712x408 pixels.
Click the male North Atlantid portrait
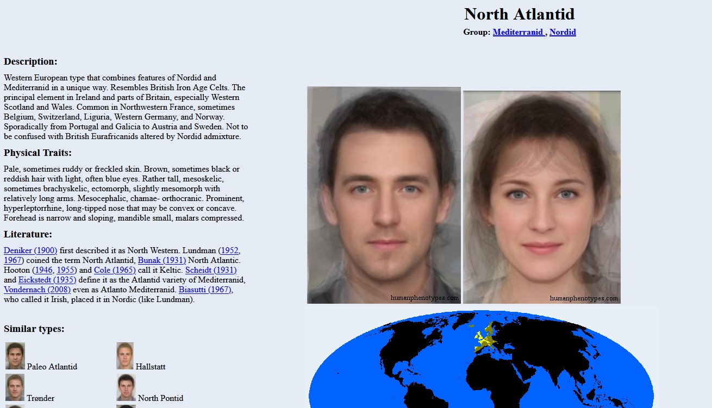(x=384, y=195)
